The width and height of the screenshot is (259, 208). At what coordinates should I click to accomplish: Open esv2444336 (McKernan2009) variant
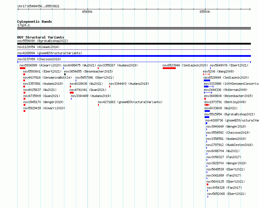tap(226, 90)
